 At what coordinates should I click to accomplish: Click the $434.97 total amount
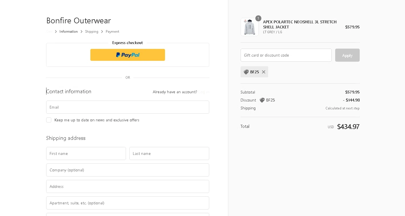tap(348, 126)
